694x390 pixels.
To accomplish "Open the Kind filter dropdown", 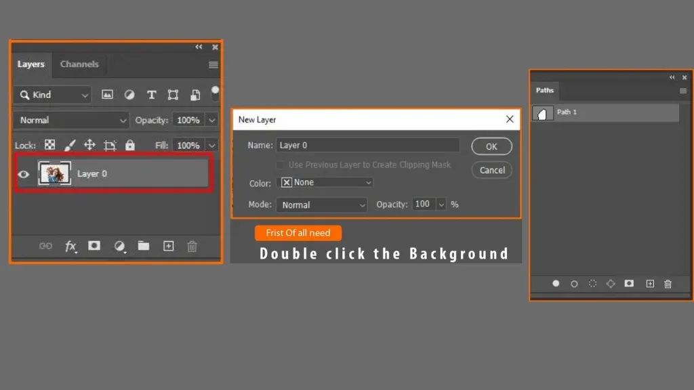I will pos(53,95).
